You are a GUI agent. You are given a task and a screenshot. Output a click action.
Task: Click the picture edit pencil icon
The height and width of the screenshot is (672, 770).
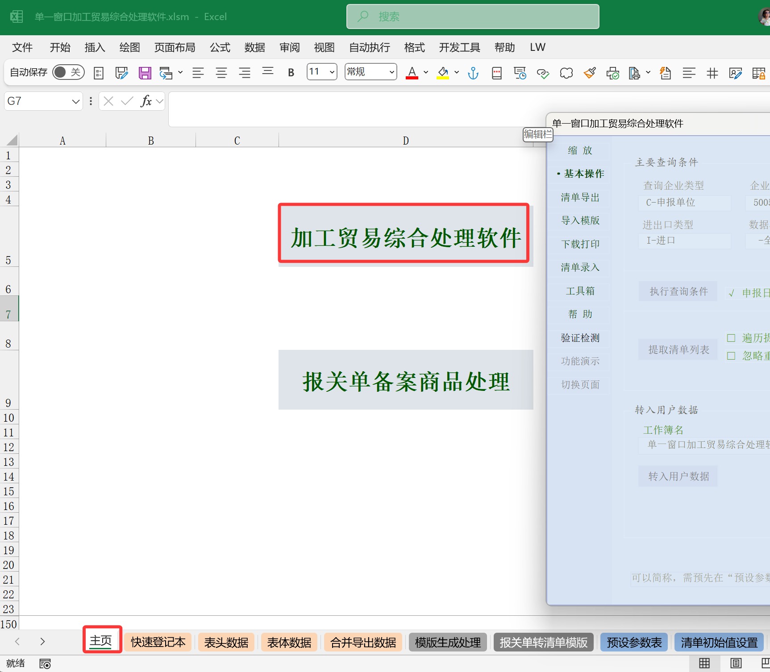tap(735, 73)
